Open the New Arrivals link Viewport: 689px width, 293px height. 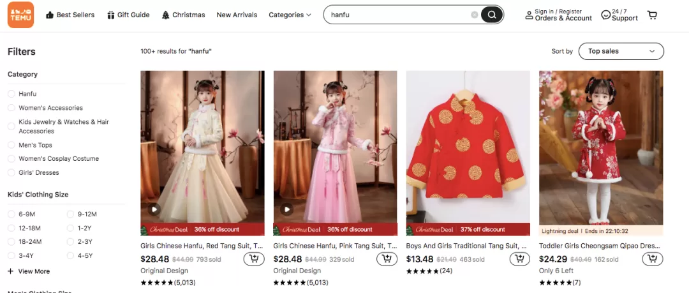237,15
